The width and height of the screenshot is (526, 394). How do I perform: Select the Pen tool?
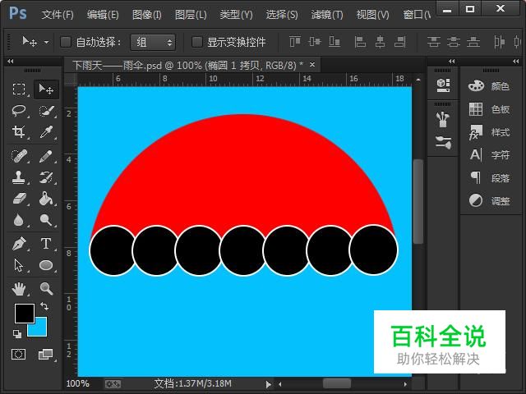(19, 244)
